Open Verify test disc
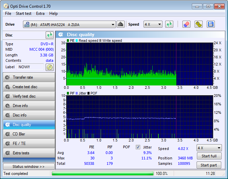The image size is (228, 179). (29, 96)
